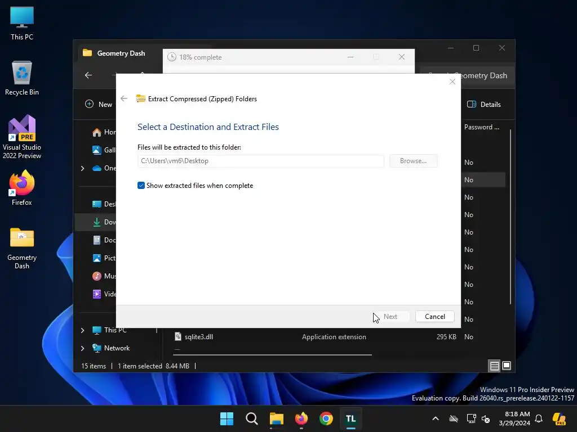577x432 pixels.
Task: Click the network tray icon
Action: pyautogui.click(x=471, y=418)
